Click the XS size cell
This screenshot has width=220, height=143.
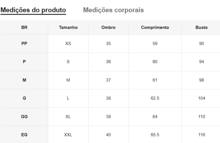coord(68,44)
